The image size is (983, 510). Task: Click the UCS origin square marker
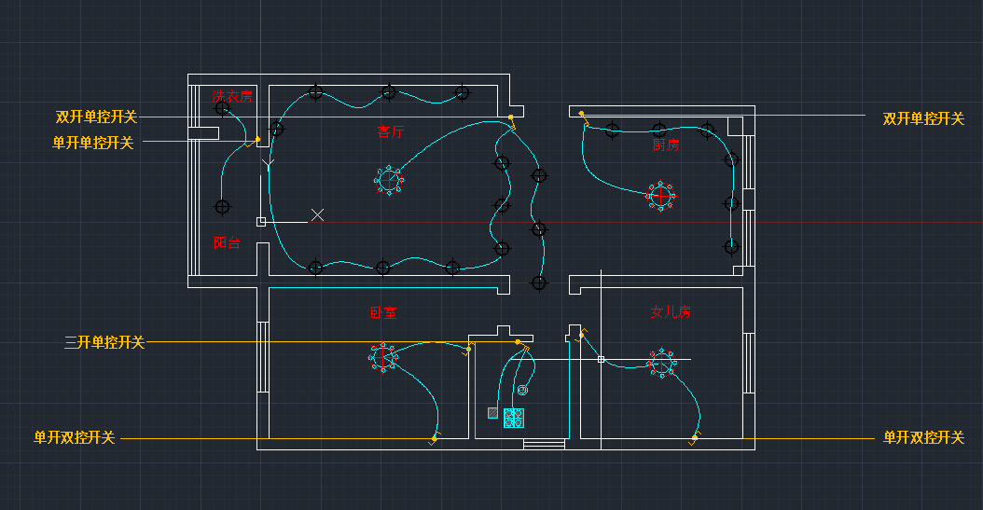click(x=261, y=222)
